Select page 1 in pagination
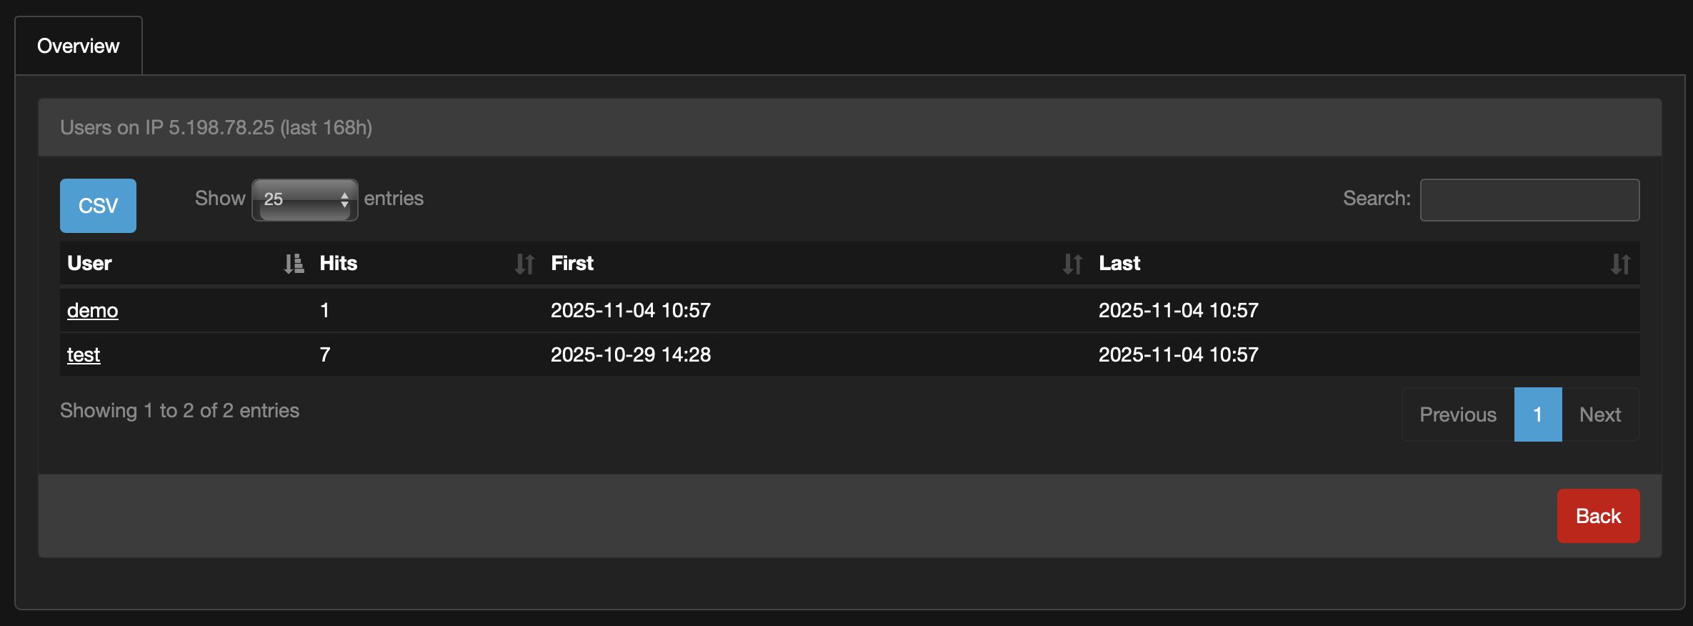This screenshot has height=626, width=1693. [x=1538, y=414]
